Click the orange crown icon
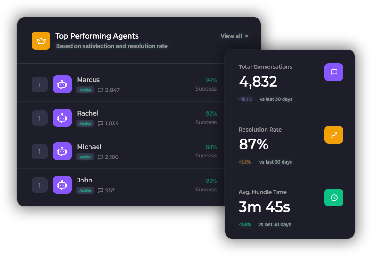Screen dimensions: 372x256 coord(41,41)
